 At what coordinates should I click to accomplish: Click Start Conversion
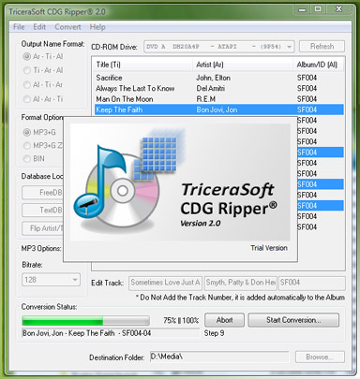pos(293,320)
